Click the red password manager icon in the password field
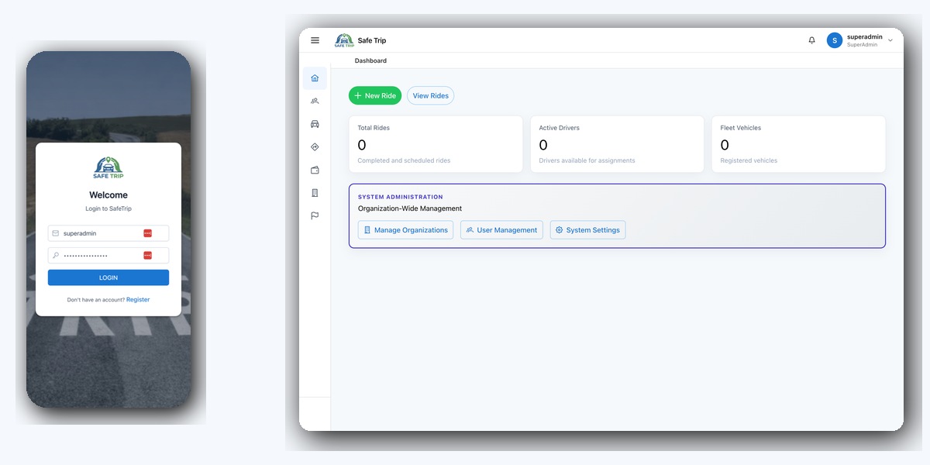The width and height of the screenshot is (930, 465). pyautogui.click(x=147, y=255)
